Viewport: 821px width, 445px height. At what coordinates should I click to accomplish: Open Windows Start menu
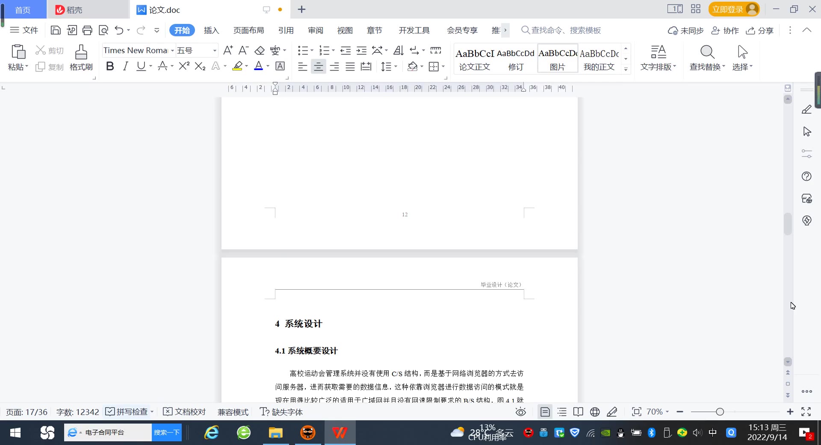[x=15, y=433]
